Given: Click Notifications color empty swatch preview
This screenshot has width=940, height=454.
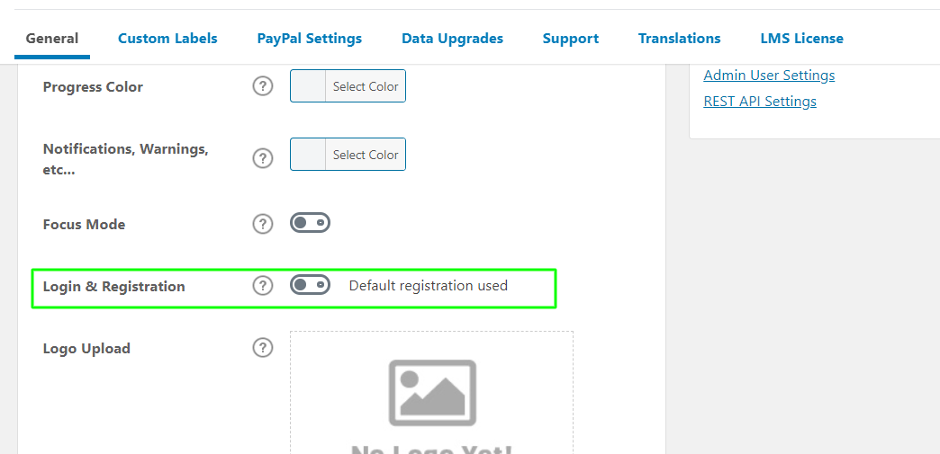Looking at the screenshot, I should point(308,155).
